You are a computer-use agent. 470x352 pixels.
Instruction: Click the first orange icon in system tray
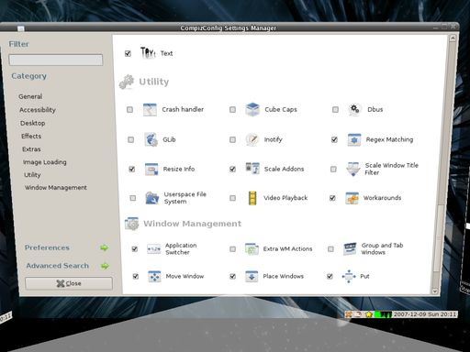point(349,314)
